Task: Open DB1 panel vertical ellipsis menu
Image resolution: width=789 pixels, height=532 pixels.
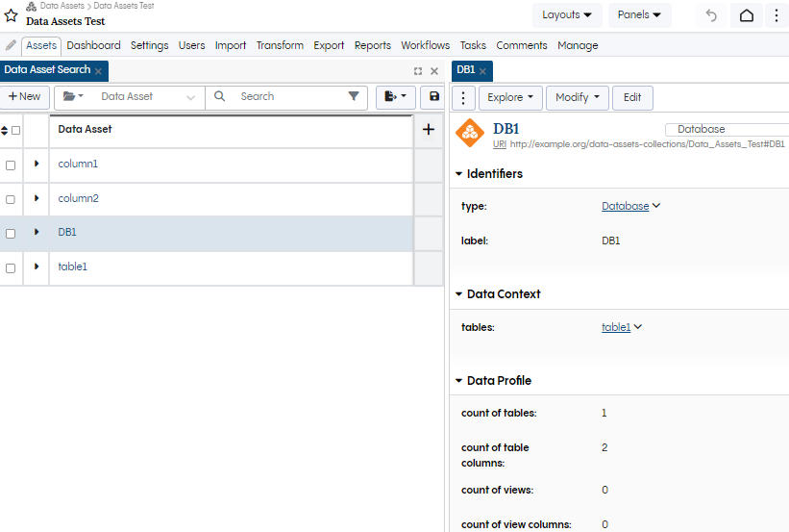Action: click(x=463, y=98)
